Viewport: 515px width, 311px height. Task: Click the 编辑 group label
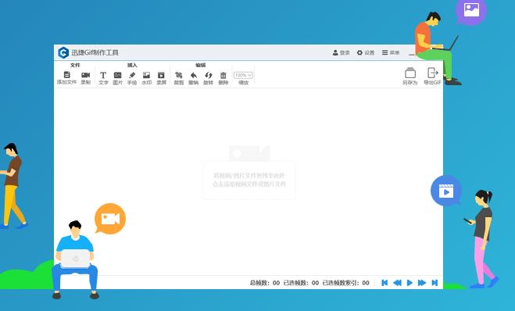[x=200, y=65]
